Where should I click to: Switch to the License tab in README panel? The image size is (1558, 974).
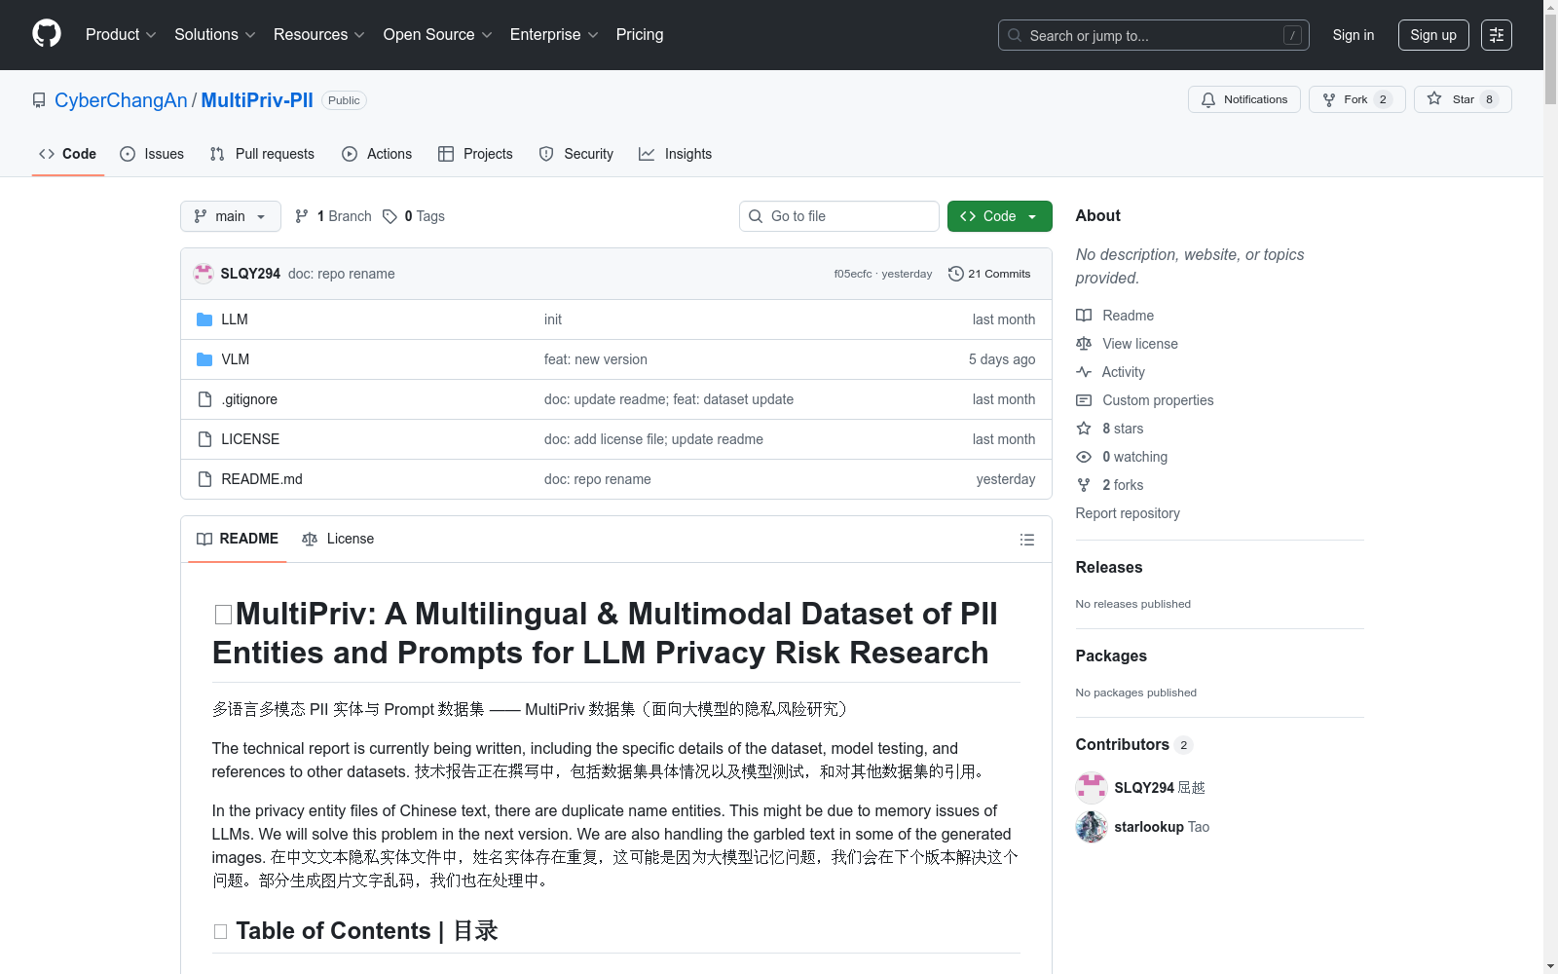(x=338, y=539)
